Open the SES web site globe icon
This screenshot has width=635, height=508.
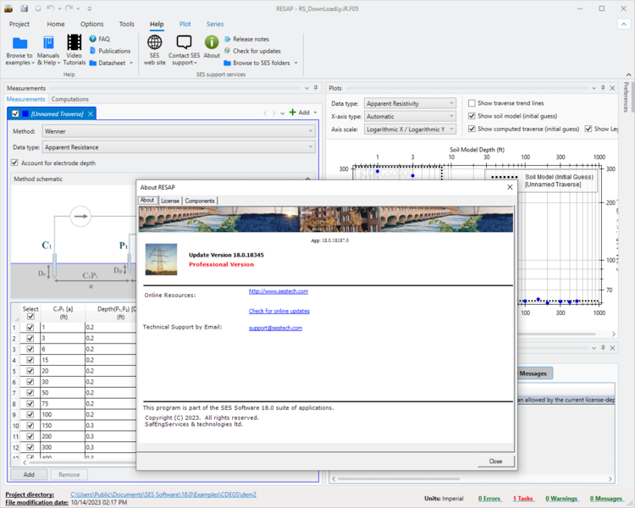[155, 43]
